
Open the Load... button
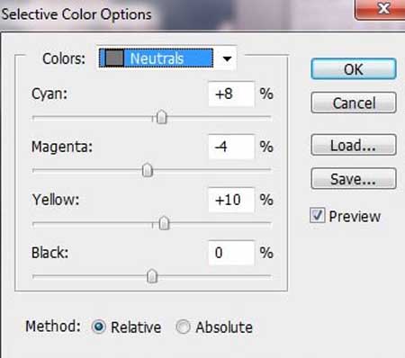click(x=354, y=145)
